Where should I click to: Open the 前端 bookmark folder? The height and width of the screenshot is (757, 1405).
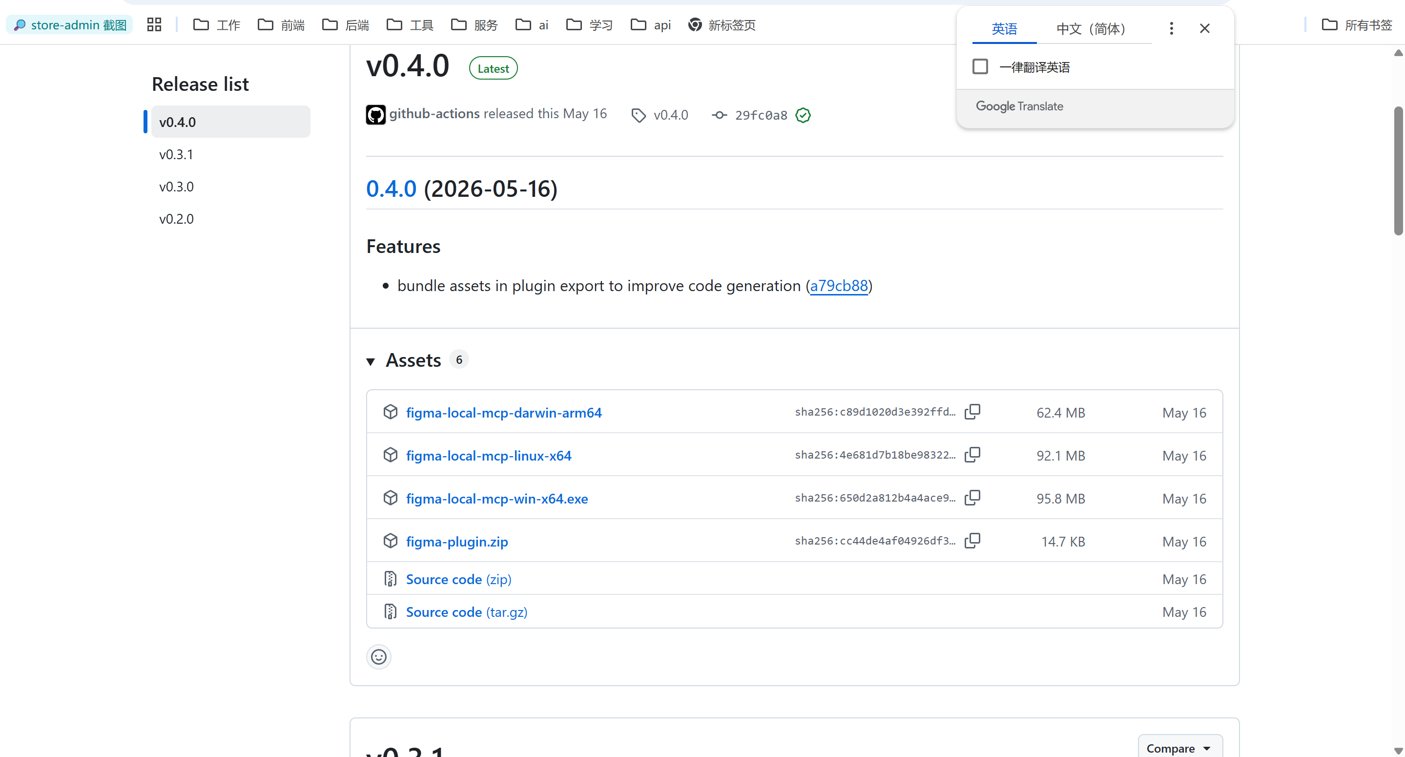tap(281, 24)
